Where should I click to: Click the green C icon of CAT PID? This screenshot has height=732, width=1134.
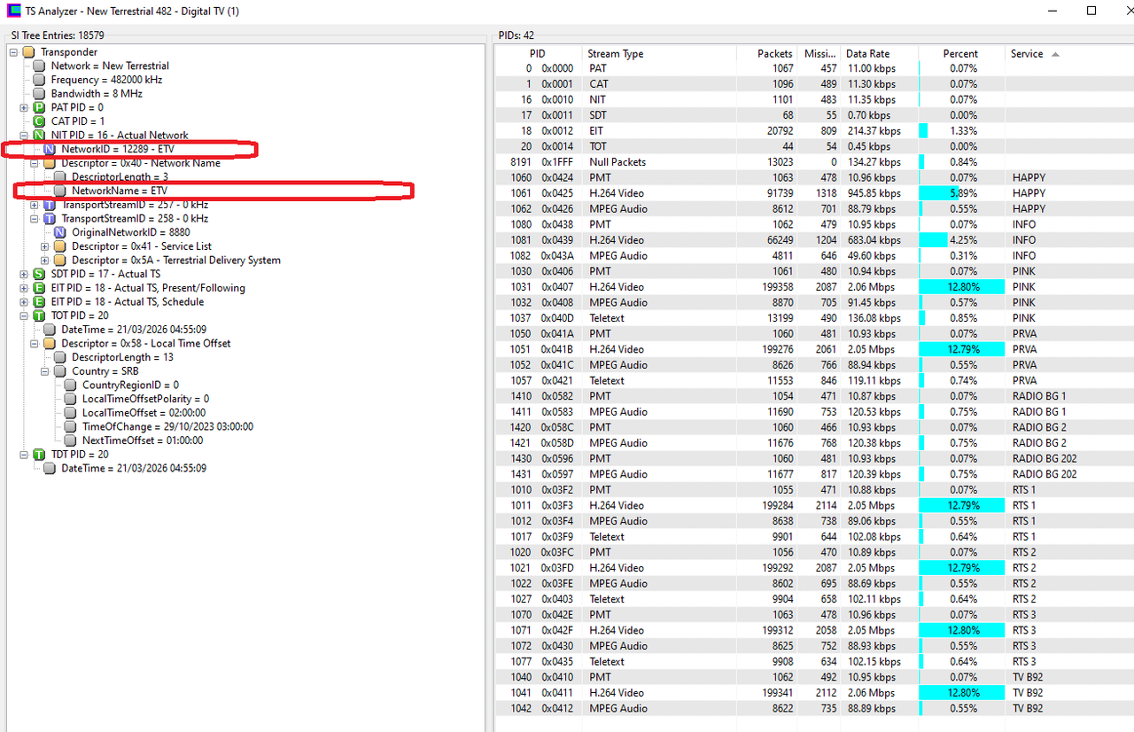39,121
